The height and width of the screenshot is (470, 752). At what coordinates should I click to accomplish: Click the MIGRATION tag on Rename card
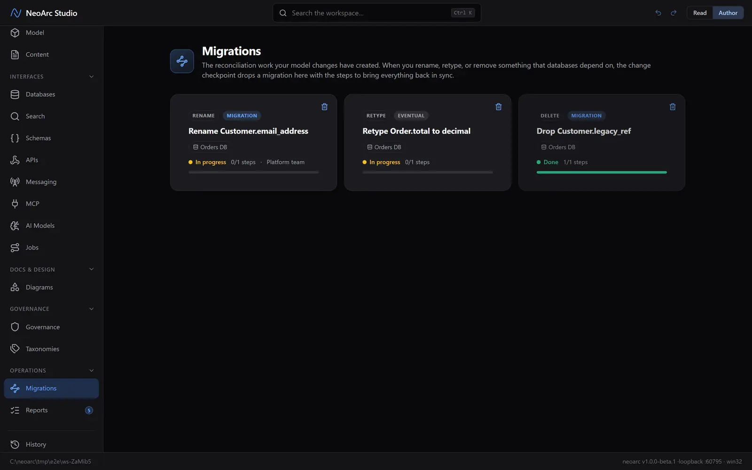[x=242, y=116]
